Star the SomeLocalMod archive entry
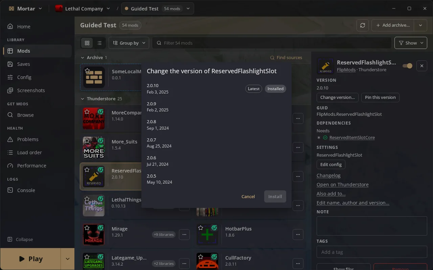This screenshot has width=433, height=270. 87,71
